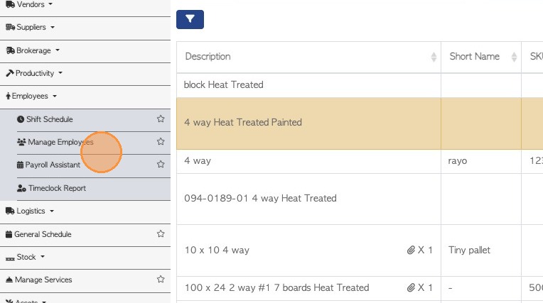Go to Timeclock Report
543x303 pixels.
click(x=56, y=188)
